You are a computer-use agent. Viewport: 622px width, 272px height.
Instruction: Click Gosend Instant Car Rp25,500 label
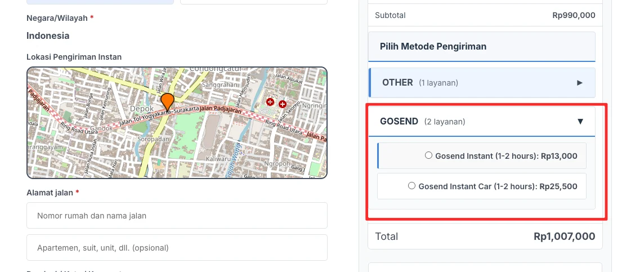(498, 186)
